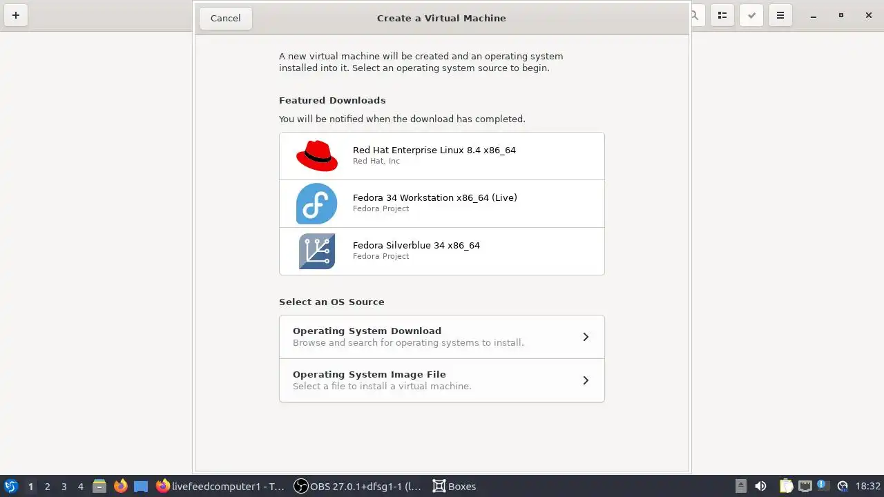Switch to livefeedcomputer1 Firefox window
The height and width of the screenshot is (497, 884).
pos(220,486)
